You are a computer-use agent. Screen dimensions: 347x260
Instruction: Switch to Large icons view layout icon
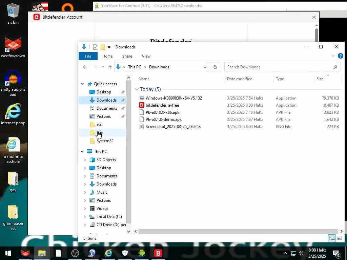339,238
